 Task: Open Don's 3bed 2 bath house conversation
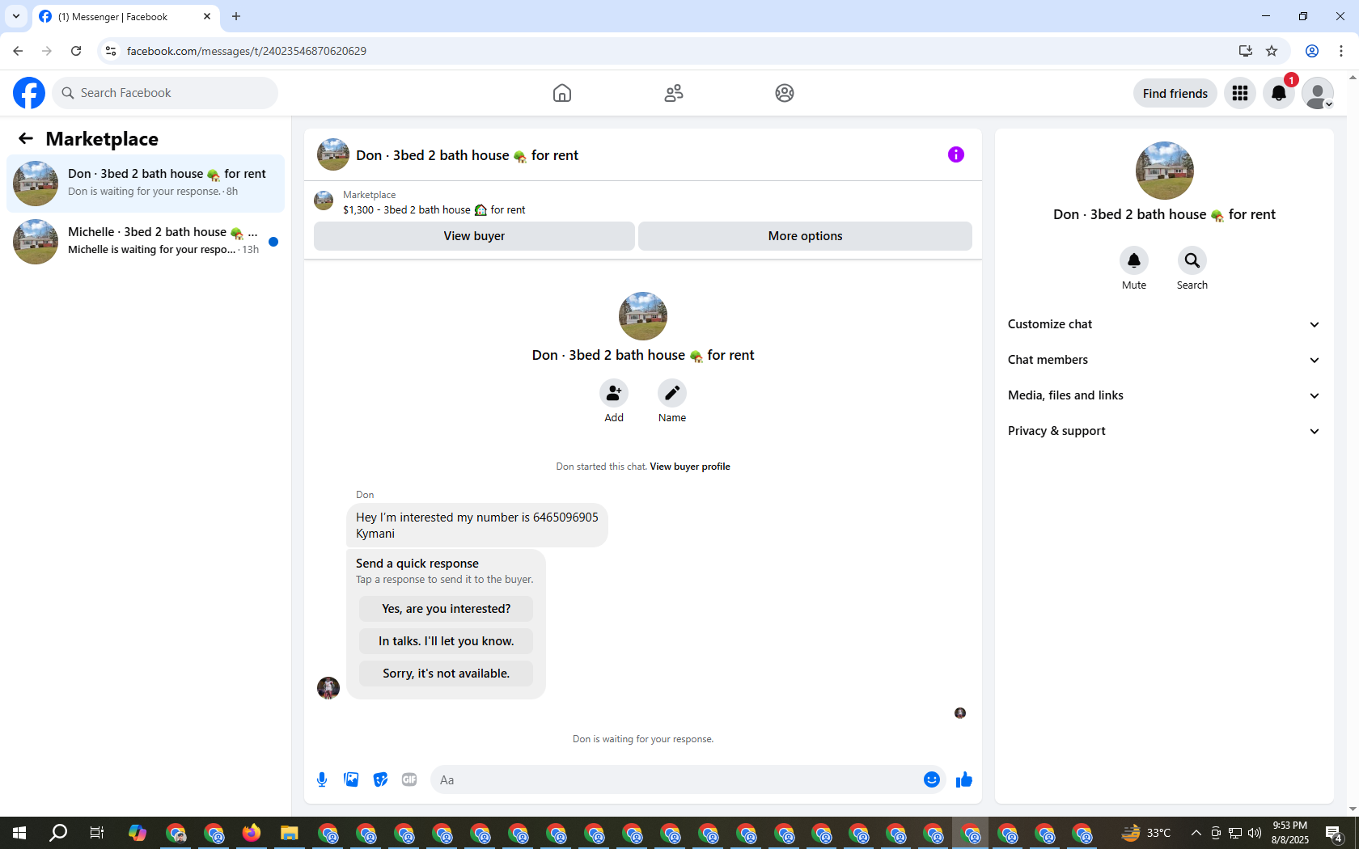(146, 184)
